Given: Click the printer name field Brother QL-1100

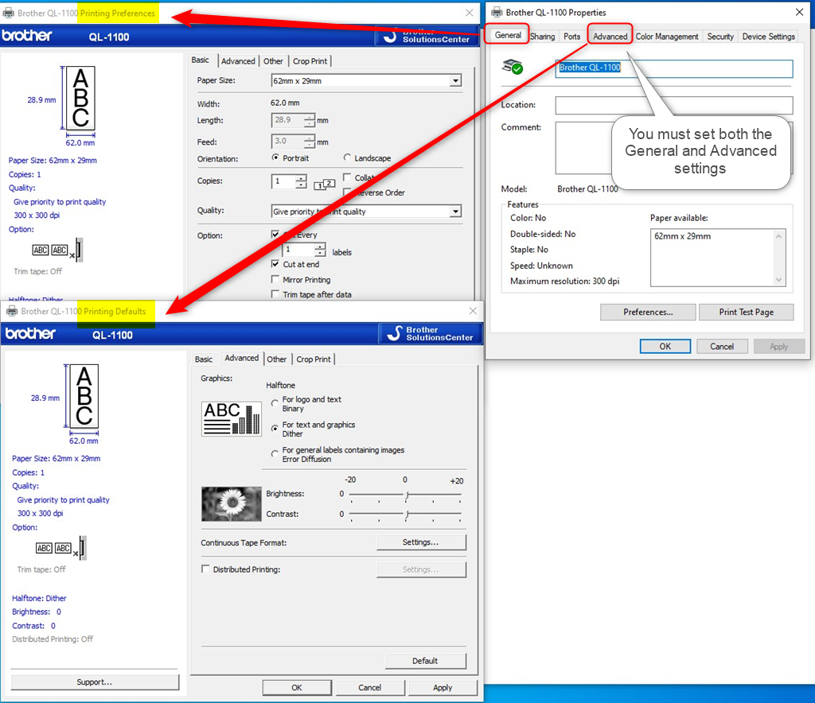Looking at the screenshot, I should (x=674, y=68).
